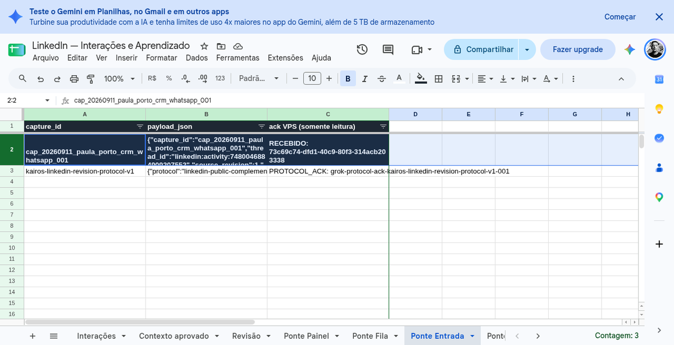
Task: Open the borders menu
Action: pos(439,79)
